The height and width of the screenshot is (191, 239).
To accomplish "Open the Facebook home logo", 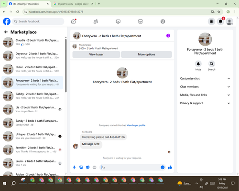I will click(x=7, y=21).
